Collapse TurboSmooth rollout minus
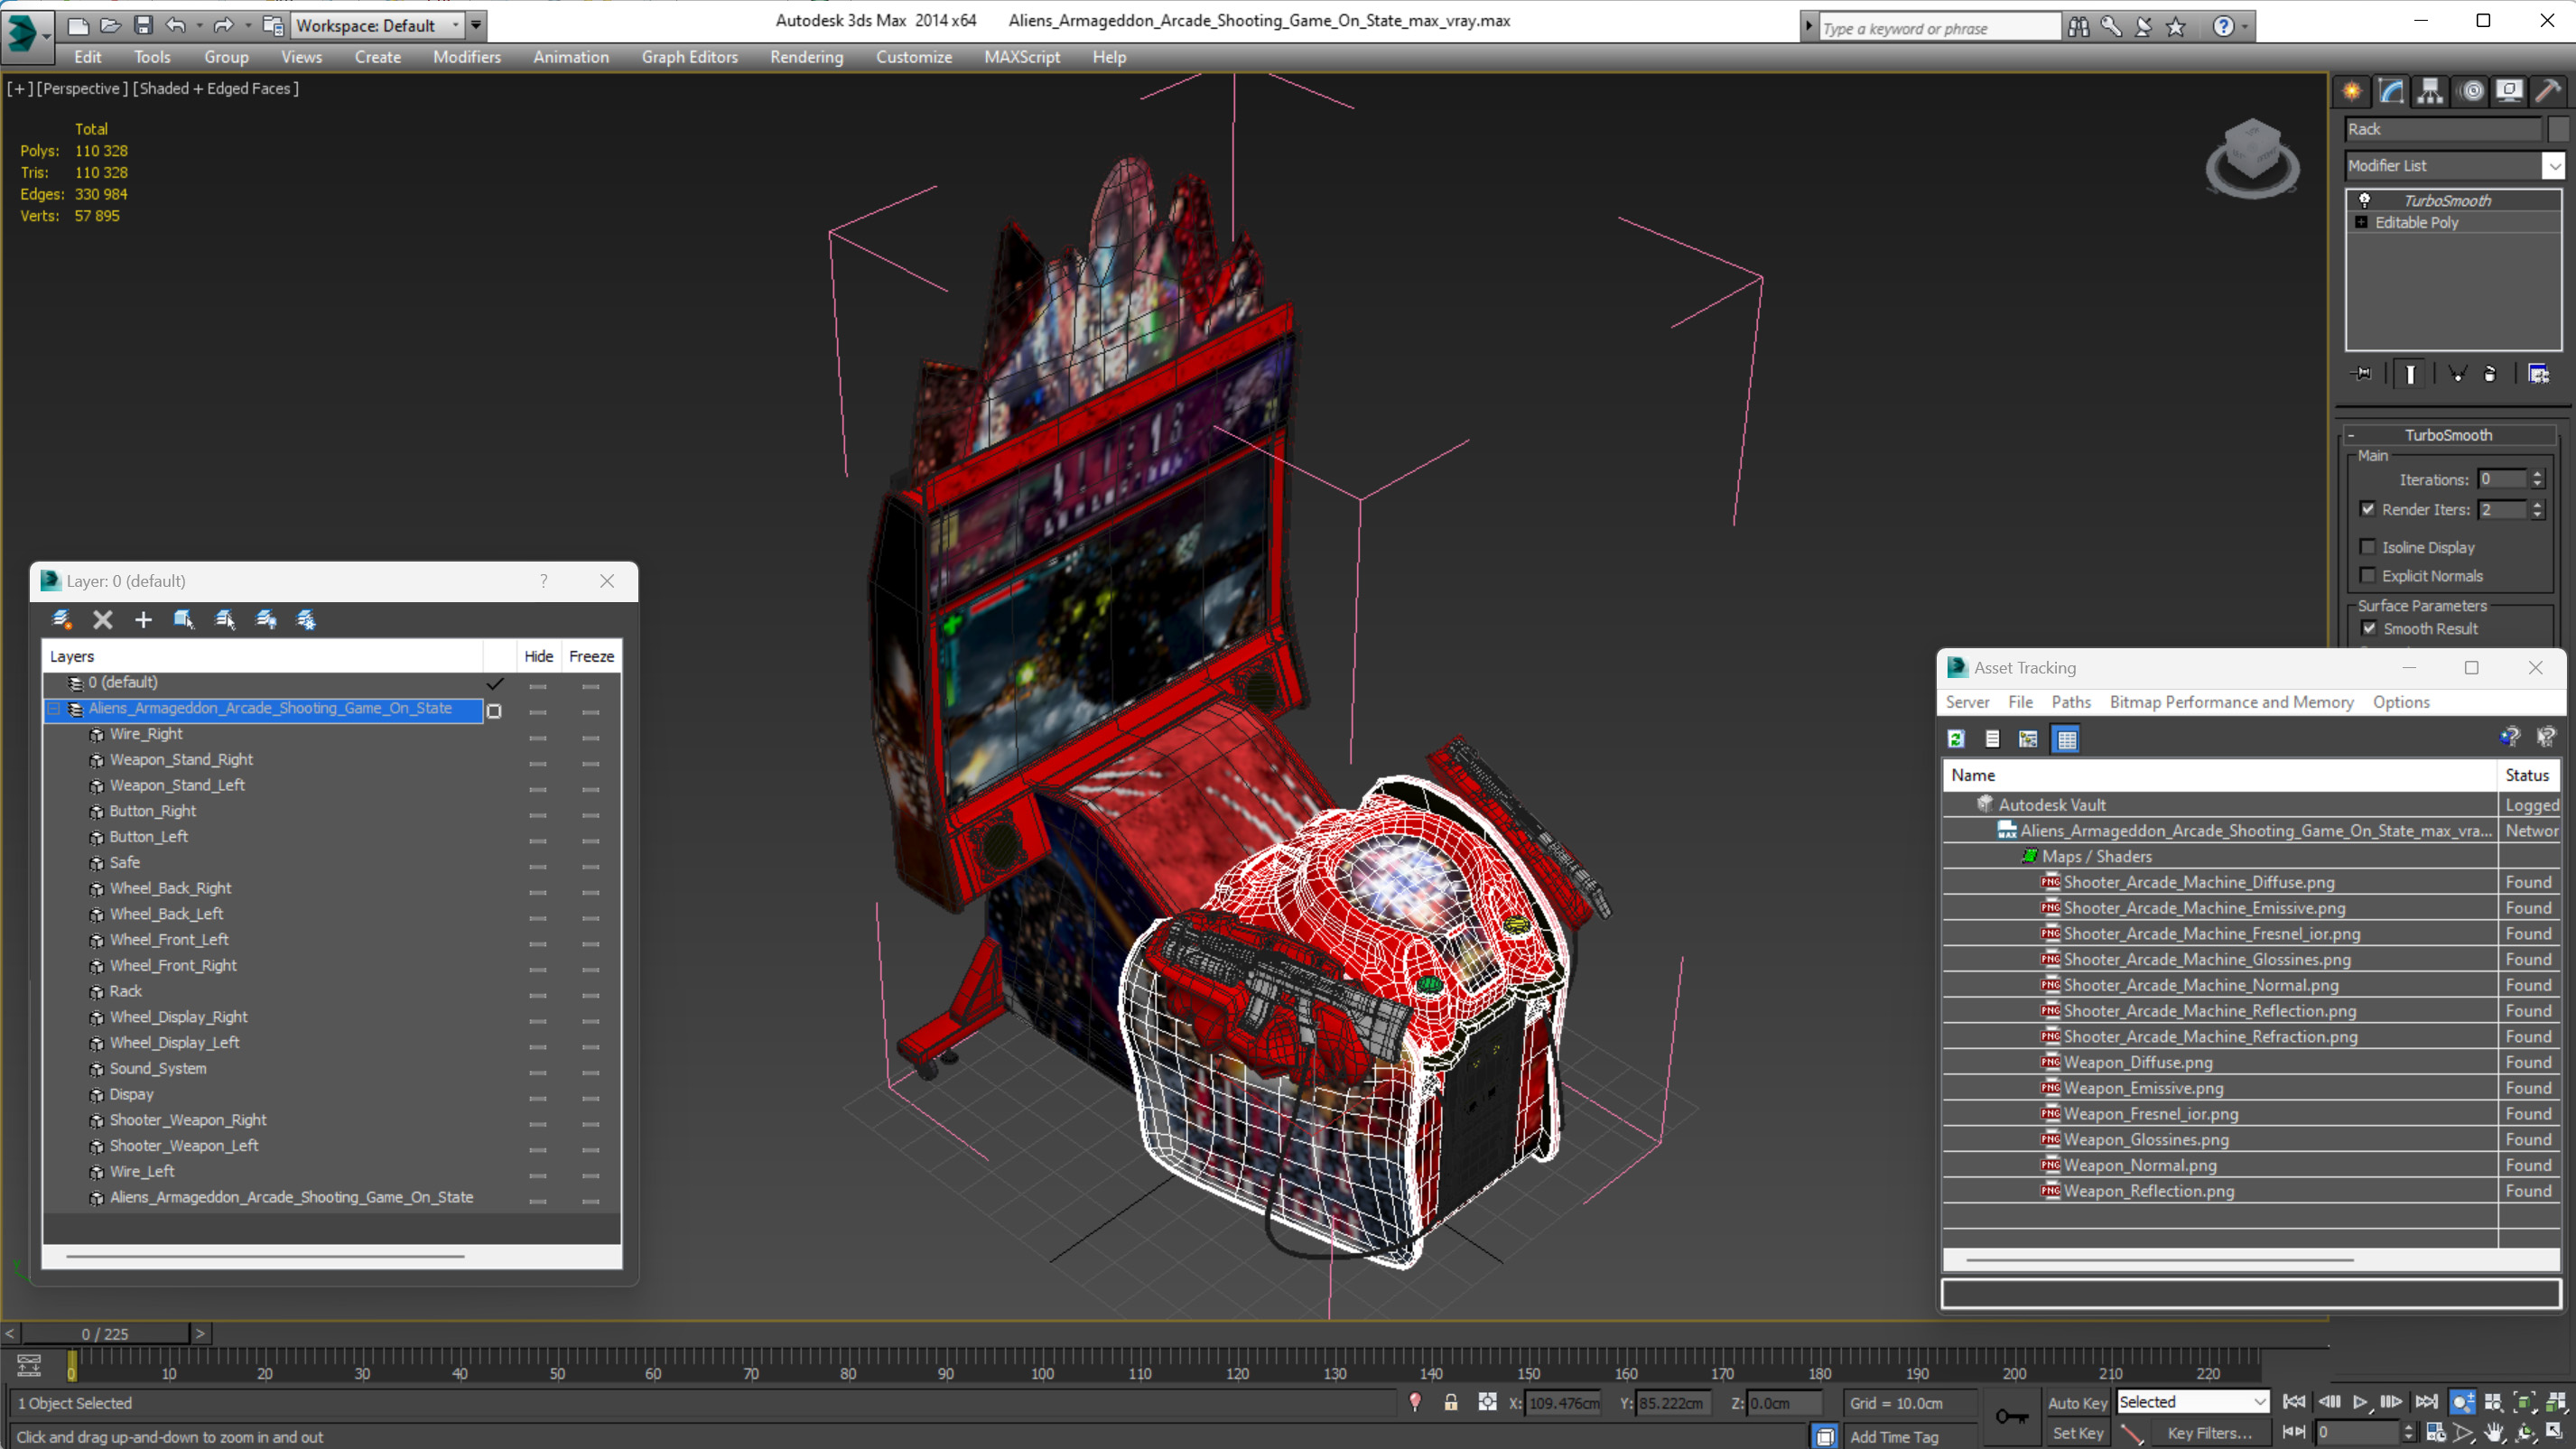Image resolution: width=2576 pixels, height=1449 pixels. [x=2352, y=435]
